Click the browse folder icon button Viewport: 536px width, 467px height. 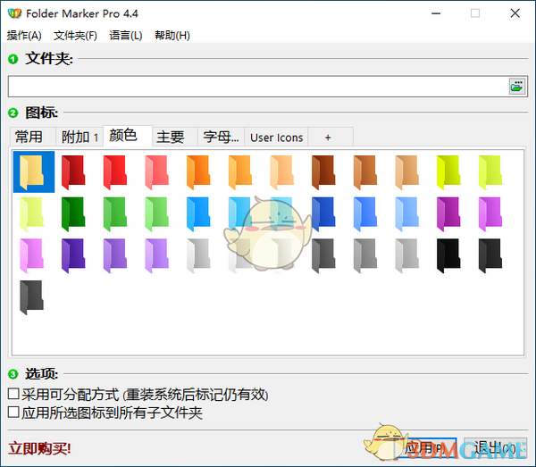517,87
